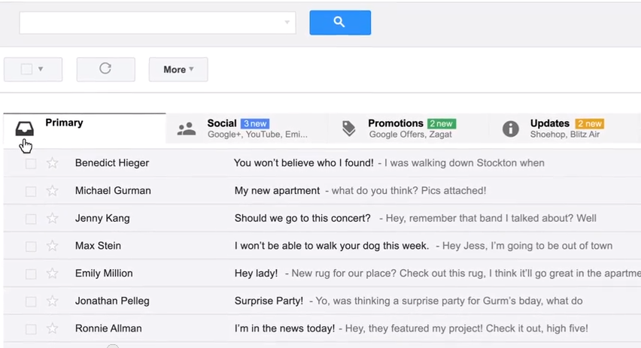Click the refresh inbox icon
641x348 pixels.
tap(105, 69)
